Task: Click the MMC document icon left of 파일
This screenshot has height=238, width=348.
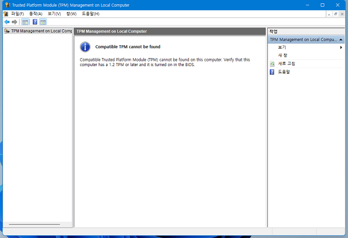Action: tap(6, 14)
